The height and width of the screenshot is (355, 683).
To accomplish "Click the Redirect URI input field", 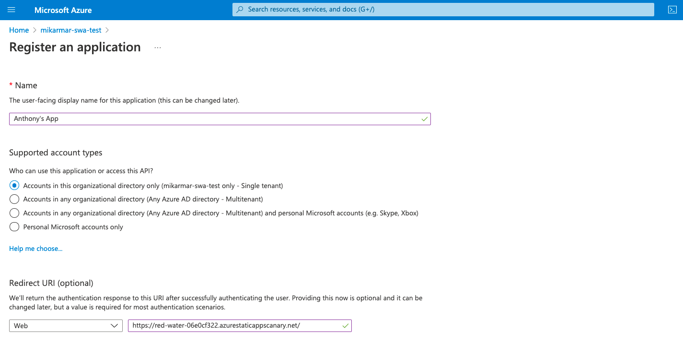I will pyautogui.click(x=240, y=326).
